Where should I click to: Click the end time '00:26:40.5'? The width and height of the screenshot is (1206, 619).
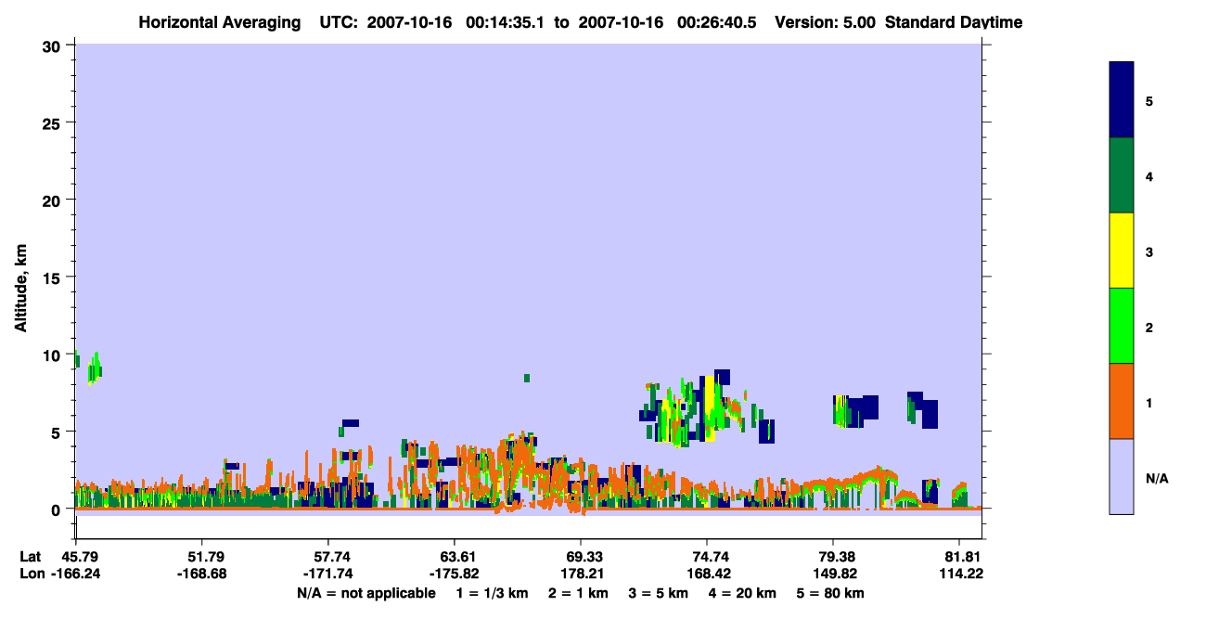(x=716, y=22)
